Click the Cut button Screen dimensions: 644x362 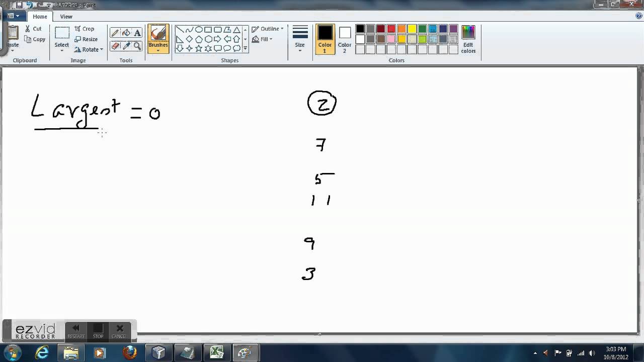click(x=33, y=29)
